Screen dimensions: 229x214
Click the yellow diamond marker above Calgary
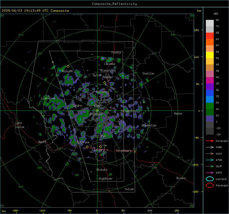coord(101,147)
